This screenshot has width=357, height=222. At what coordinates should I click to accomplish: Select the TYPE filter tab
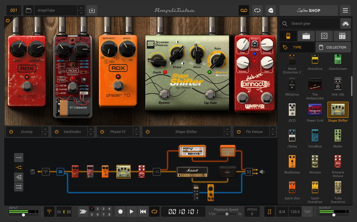coord(297,47)
